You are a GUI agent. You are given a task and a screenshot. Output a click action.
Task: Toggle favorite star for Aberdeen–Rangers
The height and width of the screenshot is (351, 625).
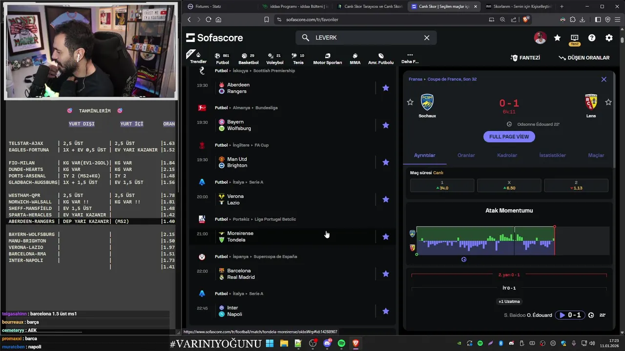coord(386,88)
